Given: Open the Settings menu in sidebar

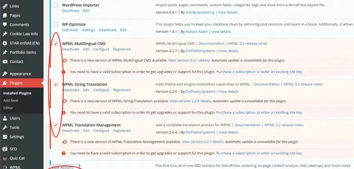Looking at the screenshot, I should (x=17, y=137).
